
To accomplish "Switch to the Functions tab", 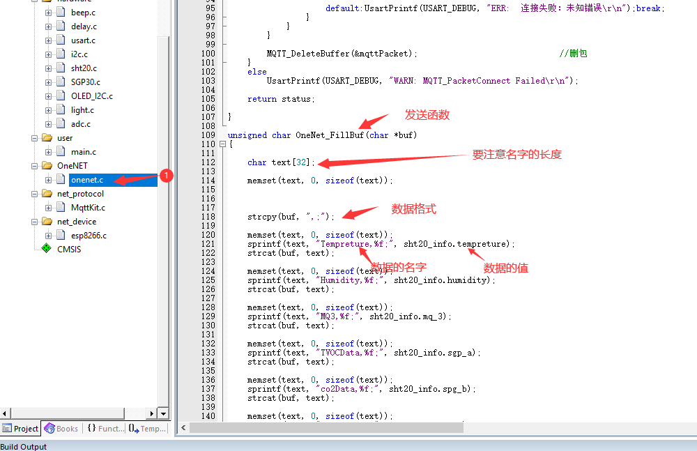I will click(x=106, y=428).
